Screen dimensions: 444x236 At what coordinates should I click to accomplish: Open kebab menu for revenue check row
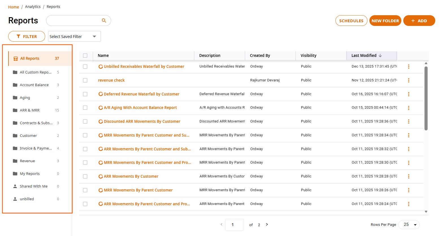409,80
